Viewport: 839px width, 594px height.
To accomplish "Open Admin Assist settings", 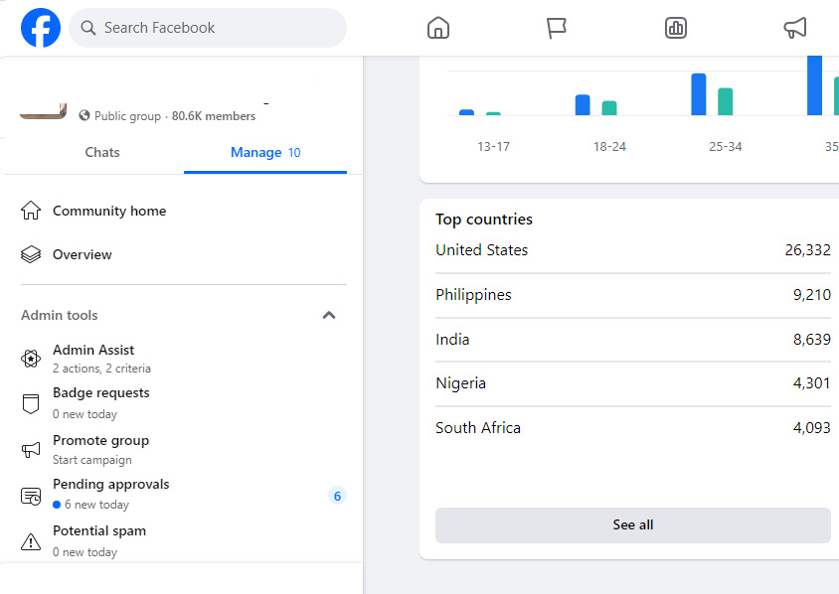I will click(x=184, y=359).
